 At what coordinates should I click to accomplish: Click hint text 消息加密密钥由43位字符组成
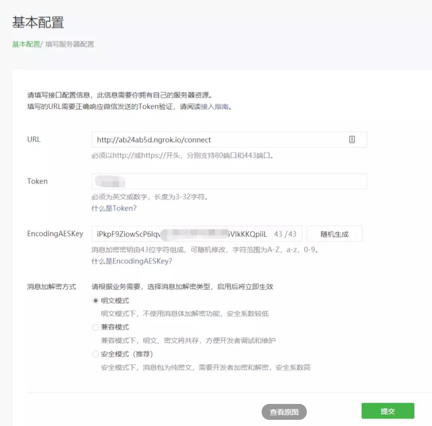pos(138,249)
